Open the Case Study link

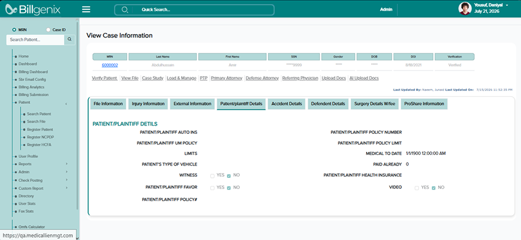tap(153, 79)
